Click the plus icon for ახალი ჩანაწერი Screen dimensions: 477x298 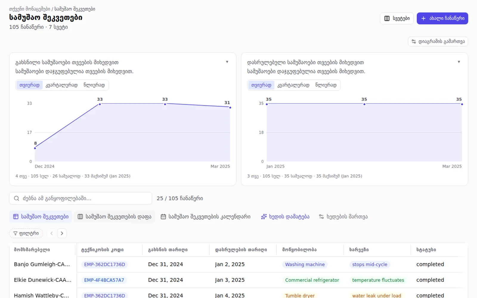tap(423, 18)
